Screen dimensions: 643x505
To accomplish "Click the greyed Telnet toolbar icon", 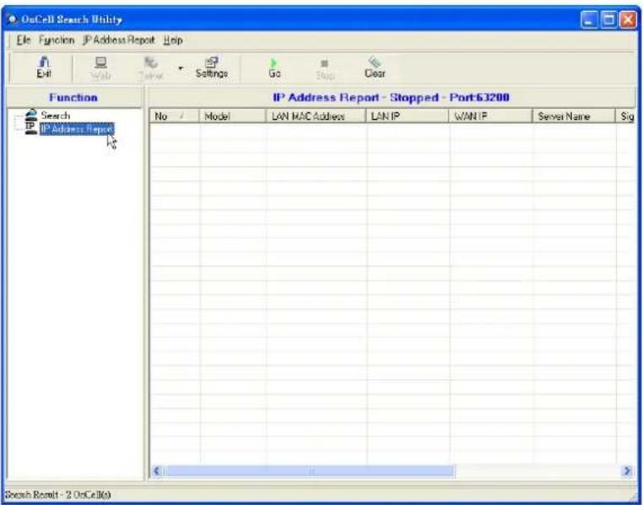I will click(x=151, y=68).
